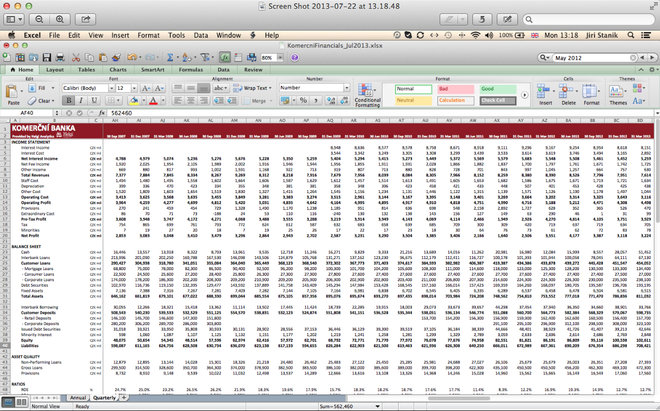Undo the last action in Excel
The height and width of the screenshot is (411, 660).
point(132,58)
